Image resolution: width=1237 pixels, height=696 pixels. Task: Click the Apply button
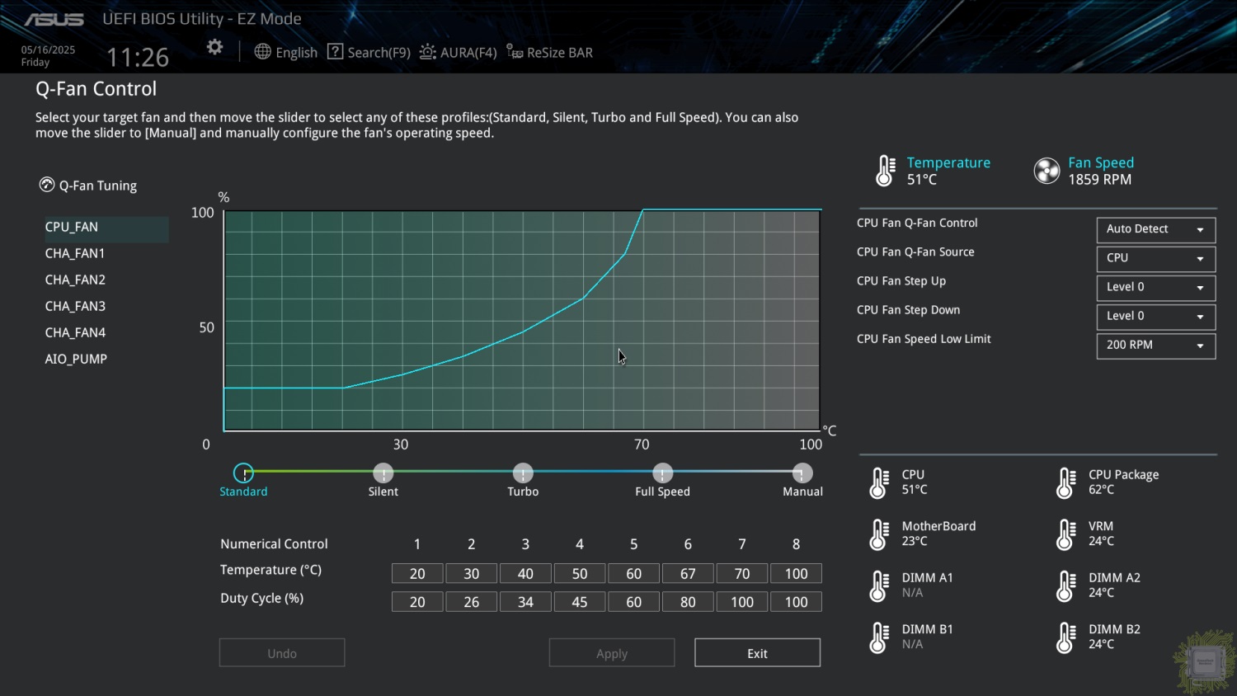pyautogui.click(x=612, y=653)
